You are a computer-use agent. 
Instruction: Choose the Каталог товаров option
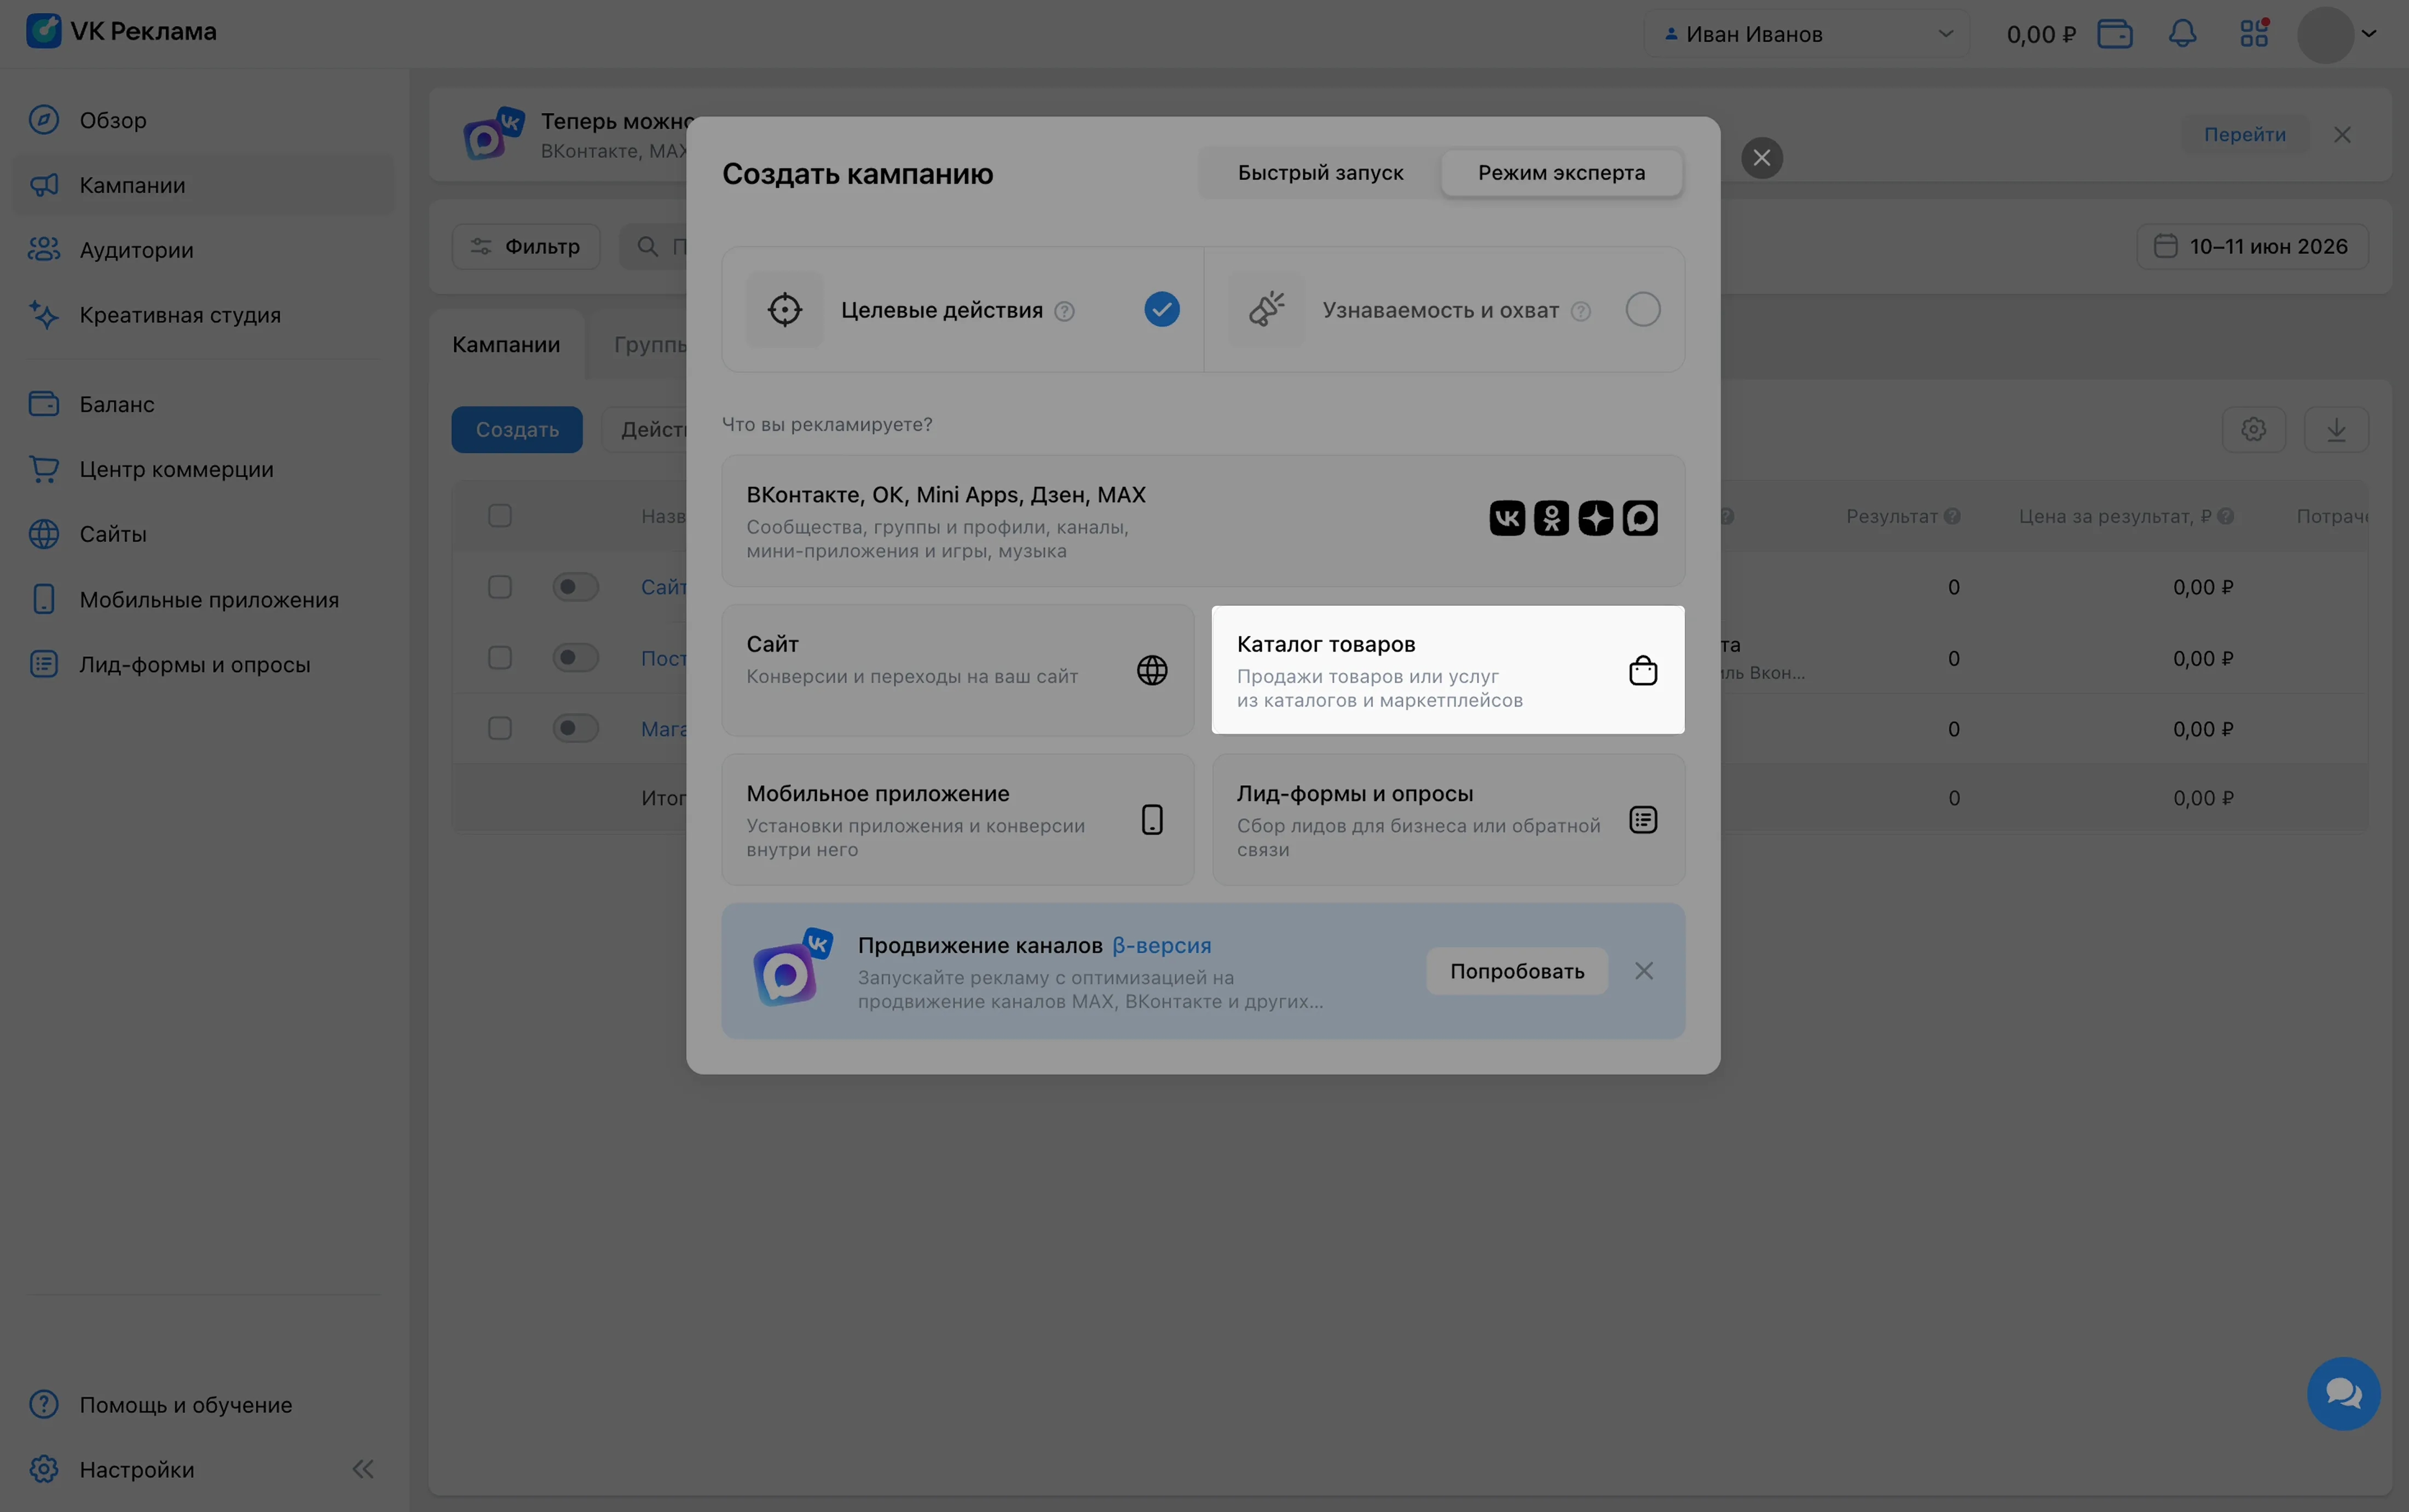pos(1448,670)
